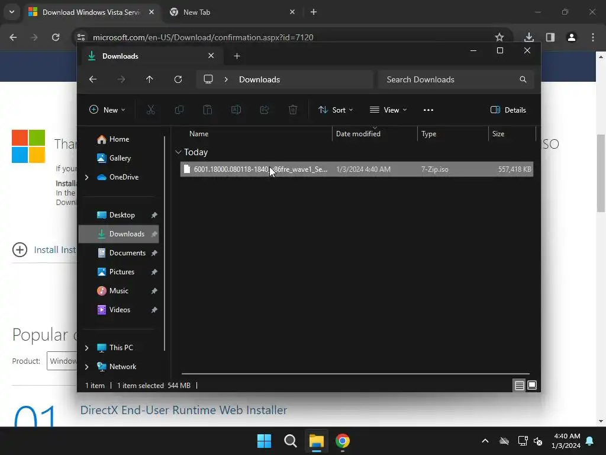The image size is (606, 455).
Task: Click the DirectX End-User Runtime Web Installer link
Action: coord(183,410)
